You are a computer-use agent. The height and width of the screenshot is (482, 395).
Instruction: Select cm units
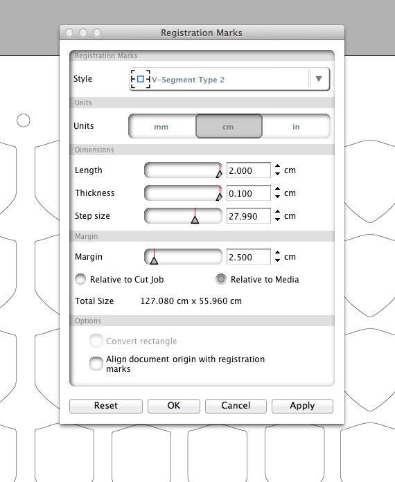[229, 126]
